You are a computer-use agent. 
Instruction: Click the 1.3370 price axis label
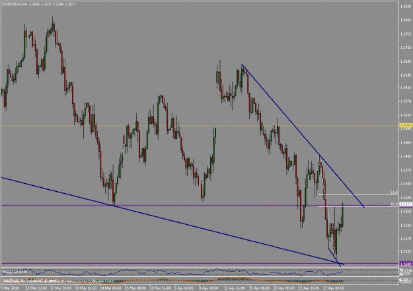pyautogui.click(x=406, y=170)
